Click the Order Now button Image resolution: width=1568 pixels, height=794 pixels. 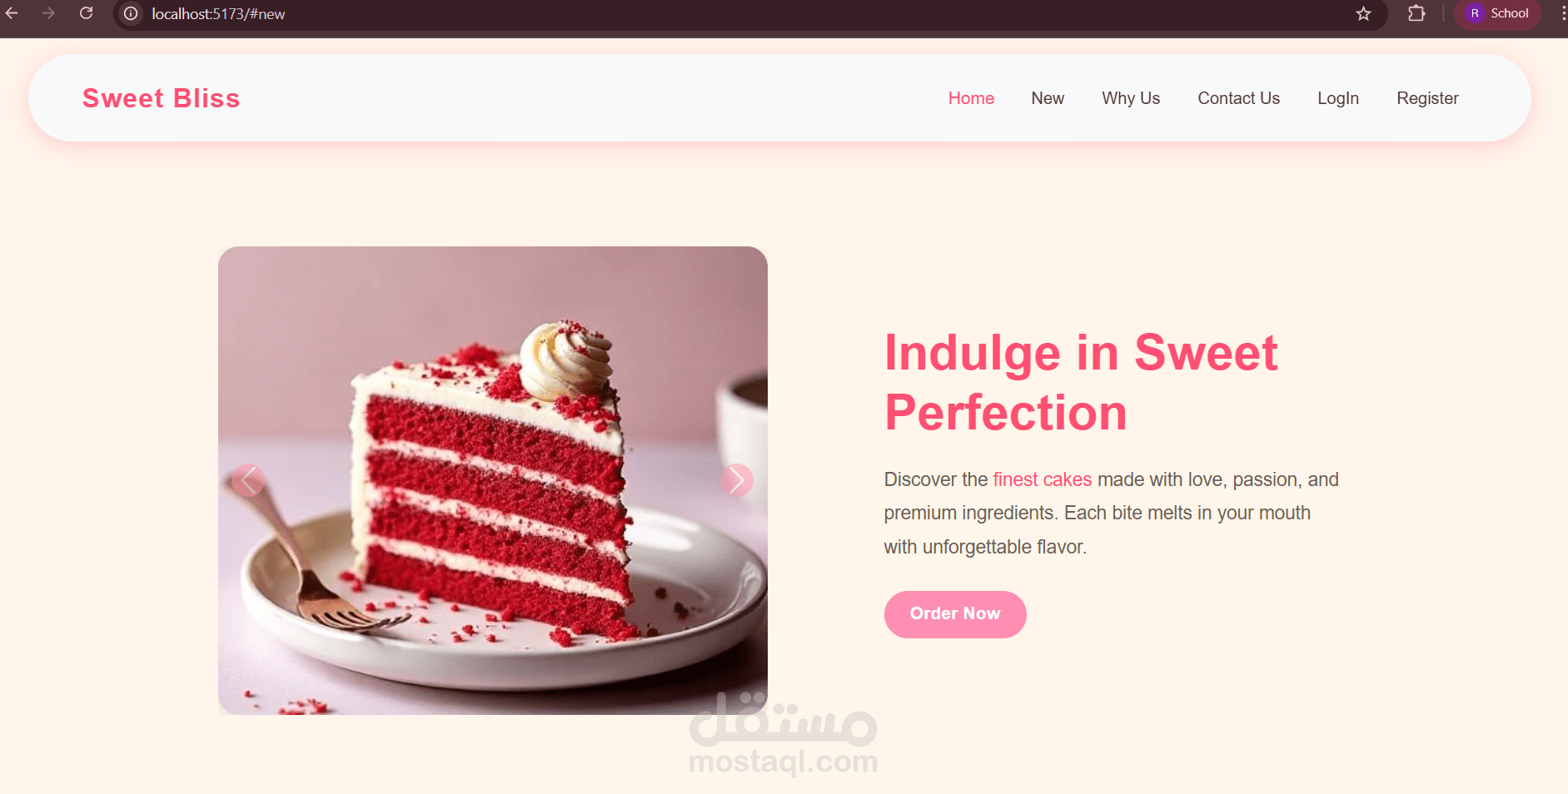tap(955, 614)
